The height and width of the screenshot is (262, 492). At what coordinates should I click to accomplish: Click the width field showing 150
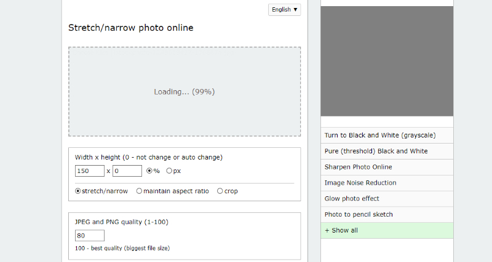(x=89, y=171)
